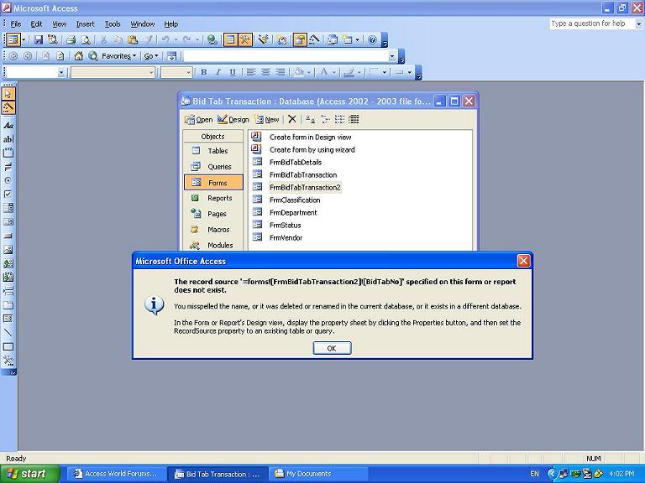
Task: Select the Label tool in the toolbox
Action: [x=8, y=125]
